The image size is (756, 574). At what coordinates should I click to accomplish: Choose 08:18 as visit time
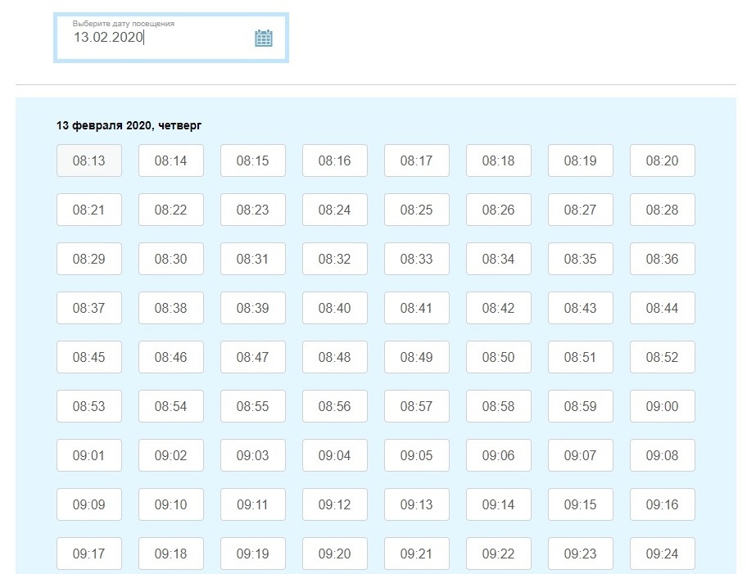pyautogui.click(x=499, y=160)
